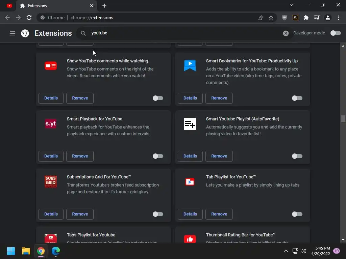Click into the extensions search field

pos(184,33)
